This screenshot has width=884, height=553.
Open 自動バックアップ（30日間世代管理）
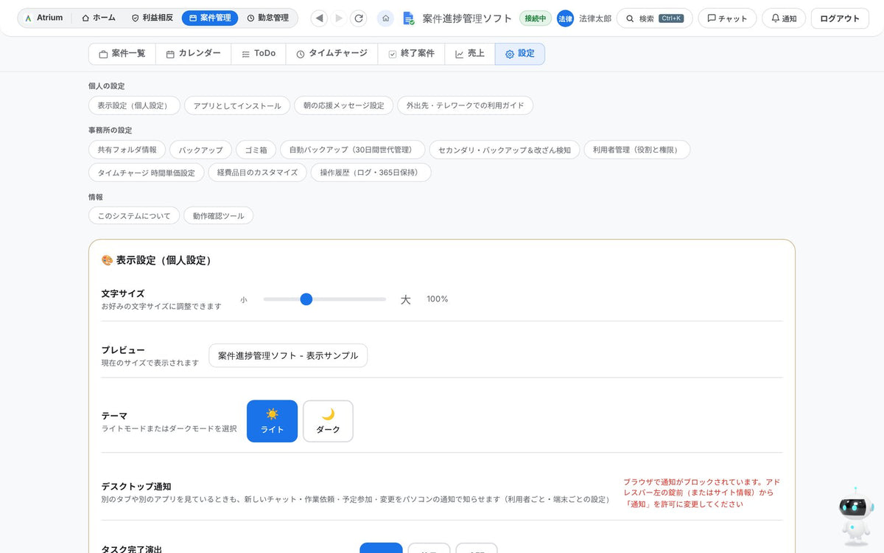point(352,150)
